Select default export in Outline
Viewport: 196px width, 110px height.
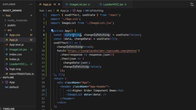pos(14,87)
